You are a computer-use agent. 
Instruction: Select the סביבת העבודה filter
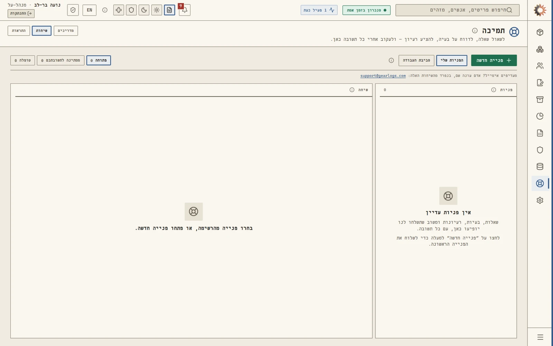pyautogui.click(x=416, y=60)
